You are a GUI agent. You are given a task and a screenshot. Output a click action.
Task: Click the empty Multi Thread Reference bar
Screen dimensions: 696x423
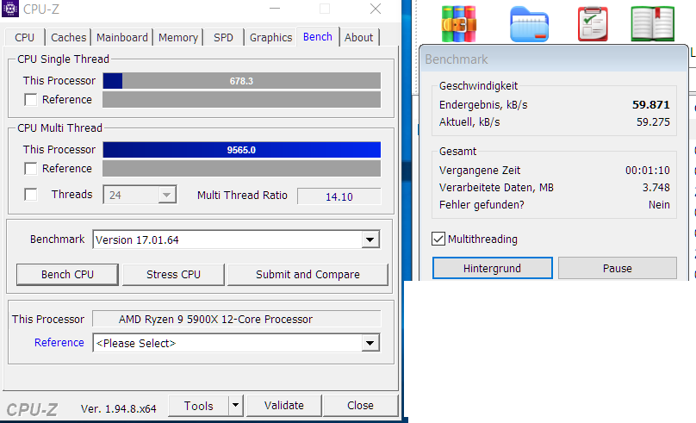[241, 169]
